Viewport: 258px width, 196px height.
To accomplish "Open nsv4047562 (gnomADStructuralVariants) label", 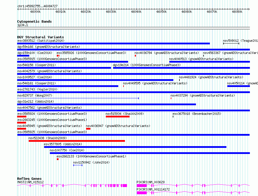I will click(x=50, y=108).
